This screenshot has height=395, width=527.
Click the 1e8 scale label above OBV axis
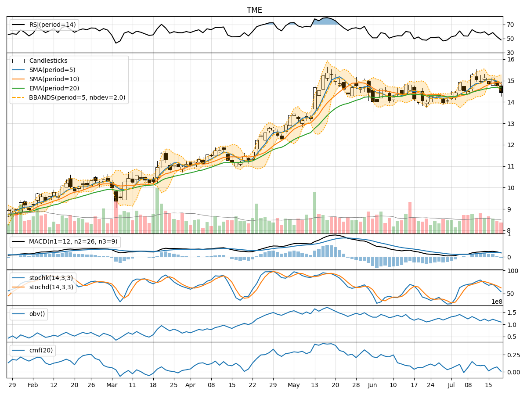click(x=496, y=302)
